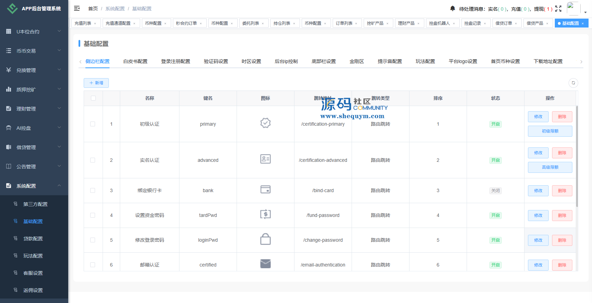592x303 pixels.
Task: Select the checkbox for row 初级认证
Action: pyautogui.click(x=93, y=124)
